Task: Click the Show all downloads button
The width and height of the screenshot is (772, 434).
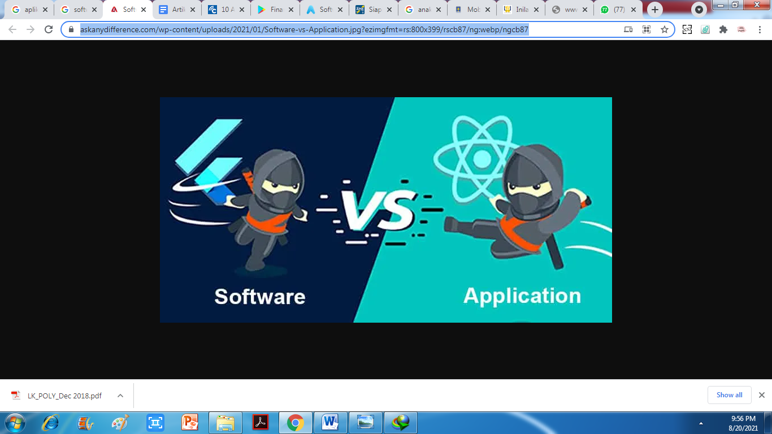Action: point(729,395)
